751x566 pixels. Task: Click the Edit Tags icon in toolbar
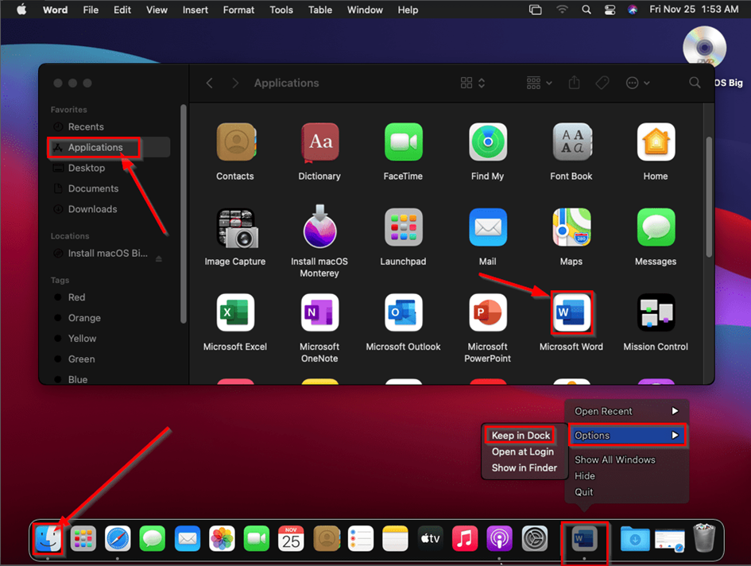click(x=602, y=83)
